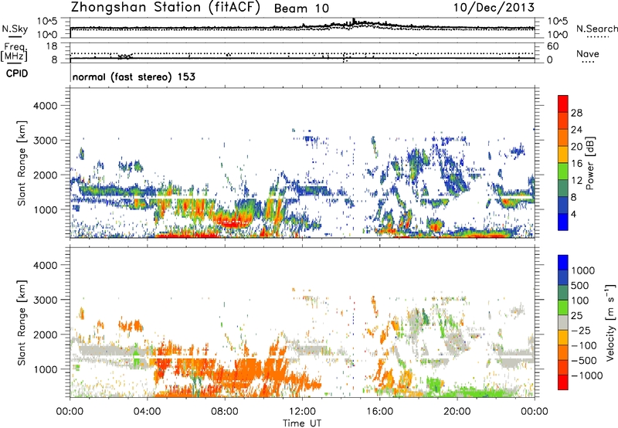The width and height of the screenshot is (618, 428).
Task: Click the 'Freq. [MHz]' label
Action: (x=14, y=52)
